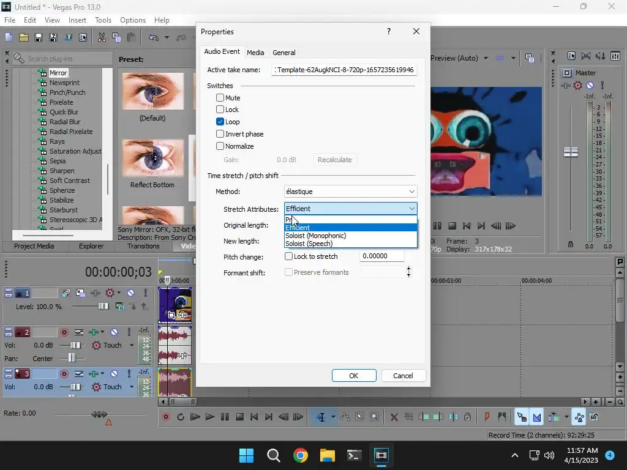Choose Soloist (Monophonic) from list

pos(351,236)
